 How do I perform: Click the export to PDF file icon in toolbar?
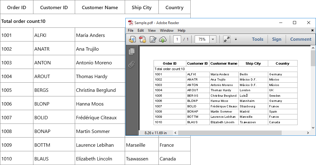(132, 39)
